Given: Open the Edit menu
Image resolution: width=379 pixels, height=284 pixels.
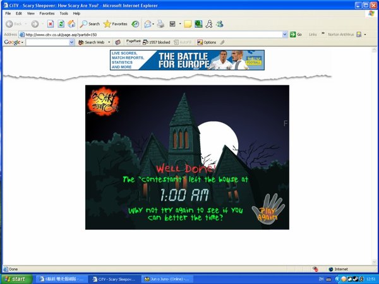Looking at the screenshot, I should [x=19, y=13].
